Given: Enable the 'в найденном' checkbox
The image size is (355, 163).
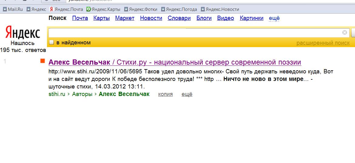Looking at the screenshot, I should [x=52, y=43].
